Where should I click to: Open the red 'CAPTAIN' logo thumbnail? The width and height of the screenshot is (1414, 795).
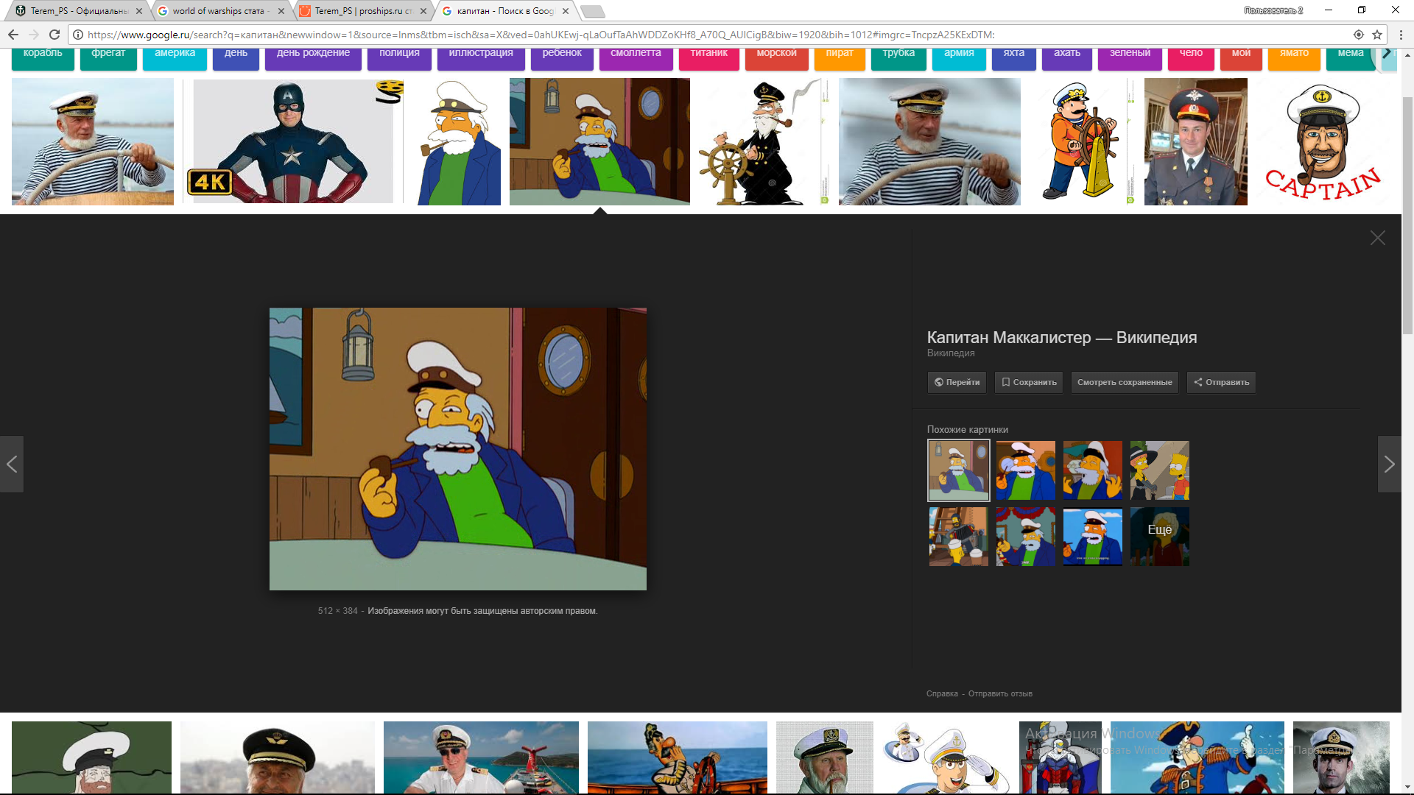click(1323, 141)
